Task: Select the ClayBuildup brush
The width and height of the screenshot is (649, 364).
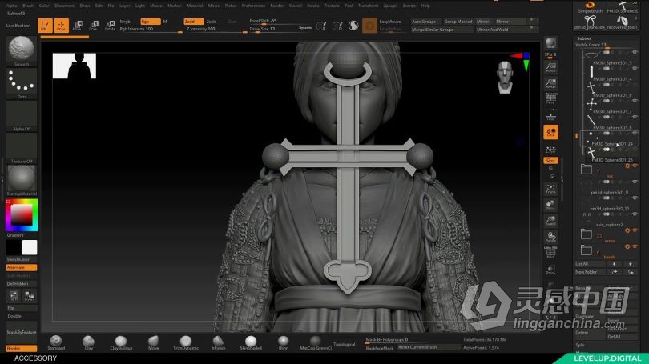Action: pyautogui.click(x=121, y=342)
